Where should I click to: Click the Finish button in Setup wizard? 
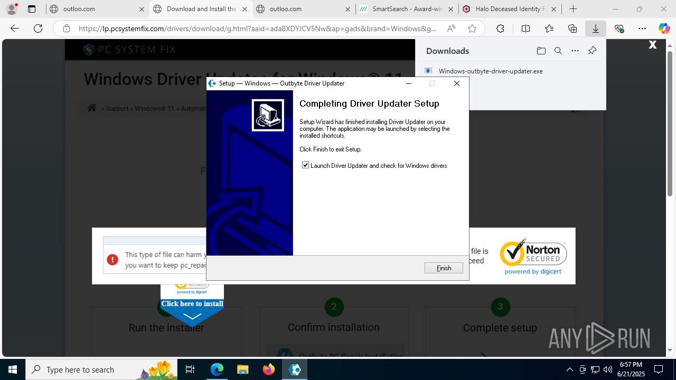[x=444, y=268]
